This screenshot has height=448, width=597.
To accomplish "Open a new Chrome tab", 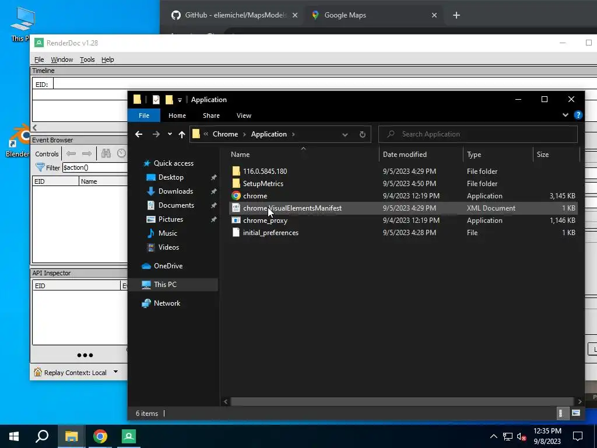I will (x=456, y=15).
